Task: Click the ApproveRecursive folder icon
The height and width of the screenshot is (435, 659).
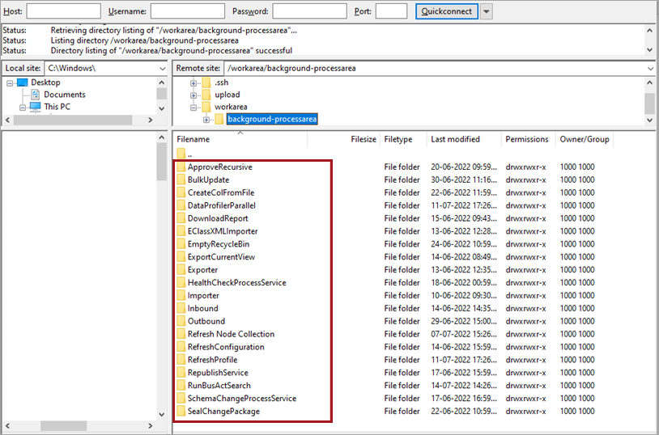Action: (x=181, y=167)
